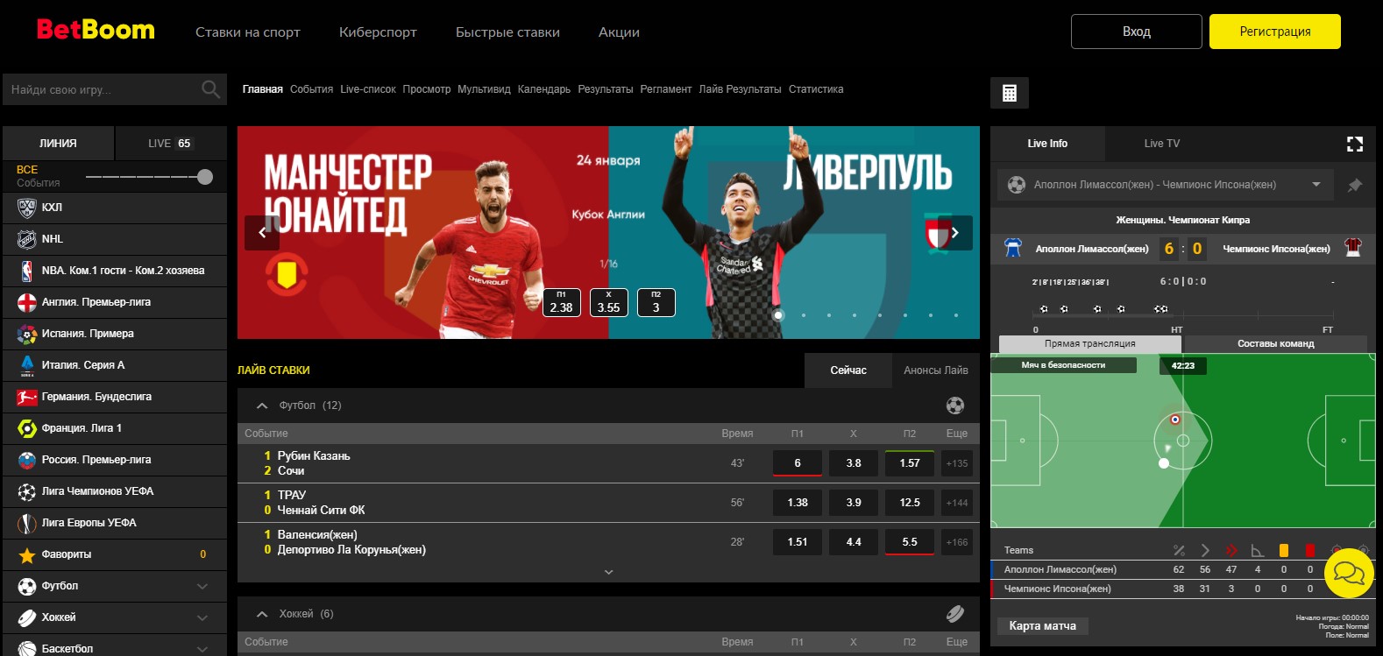The image size is (1383, 656).
Task: Open Результаты link
Action: (x=605, y=89)
